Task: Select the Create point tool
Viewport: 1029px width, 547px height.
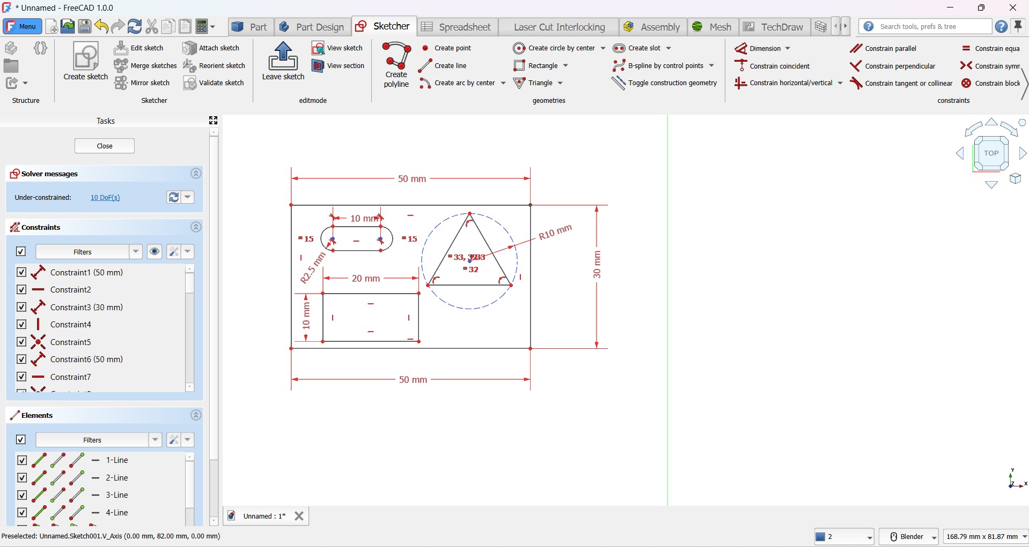Action: (x=446, y=48)
